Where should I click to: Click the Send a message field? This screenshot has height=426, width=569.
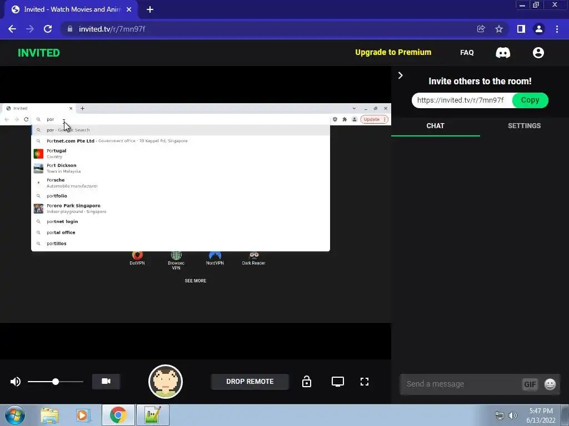pos(461,384)
